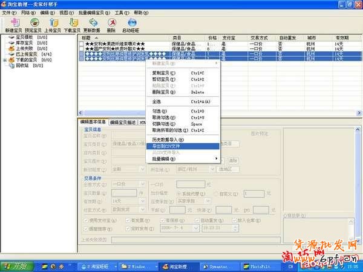Tick the checkbox of the first item row

click(82, 44)
